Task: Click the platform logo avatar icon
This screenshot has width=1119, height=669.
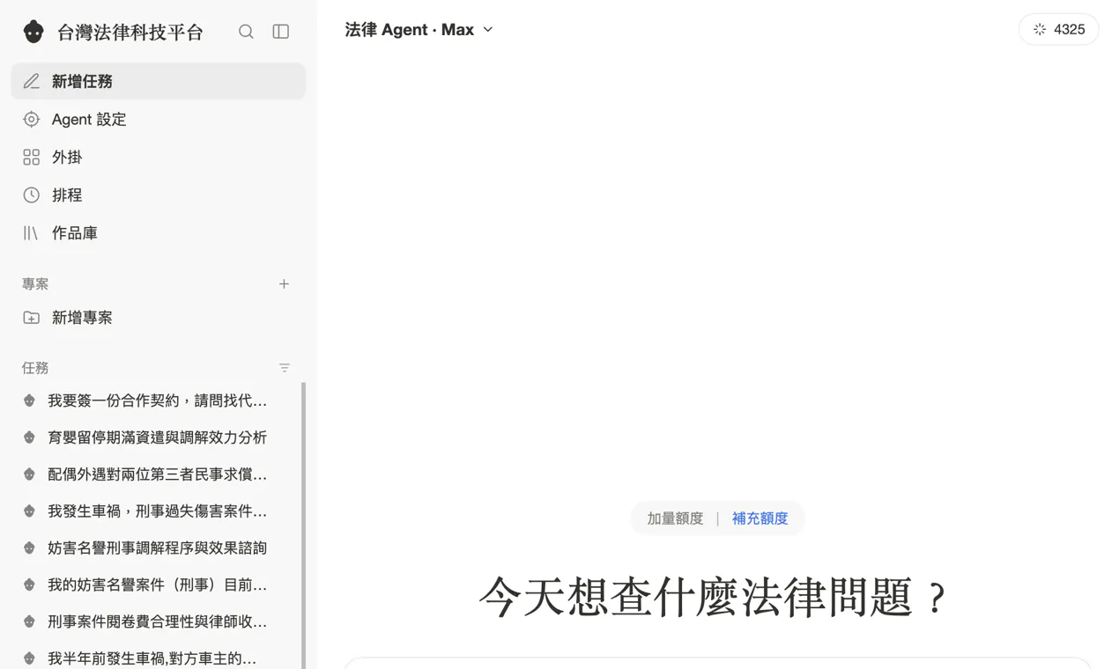Action: click(33, 32)
